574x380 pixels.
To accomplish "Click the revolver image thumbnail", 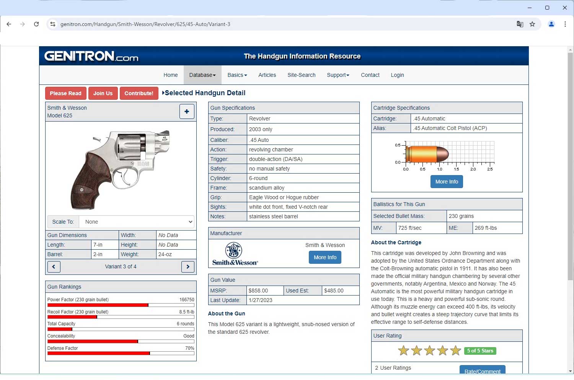I will [x=121, y=169].
